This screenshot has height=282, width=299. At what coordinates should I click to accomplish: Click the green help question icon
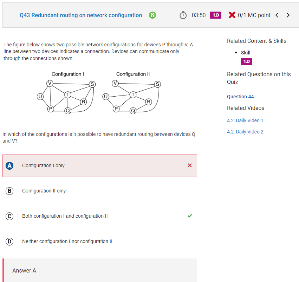(152, 15)
